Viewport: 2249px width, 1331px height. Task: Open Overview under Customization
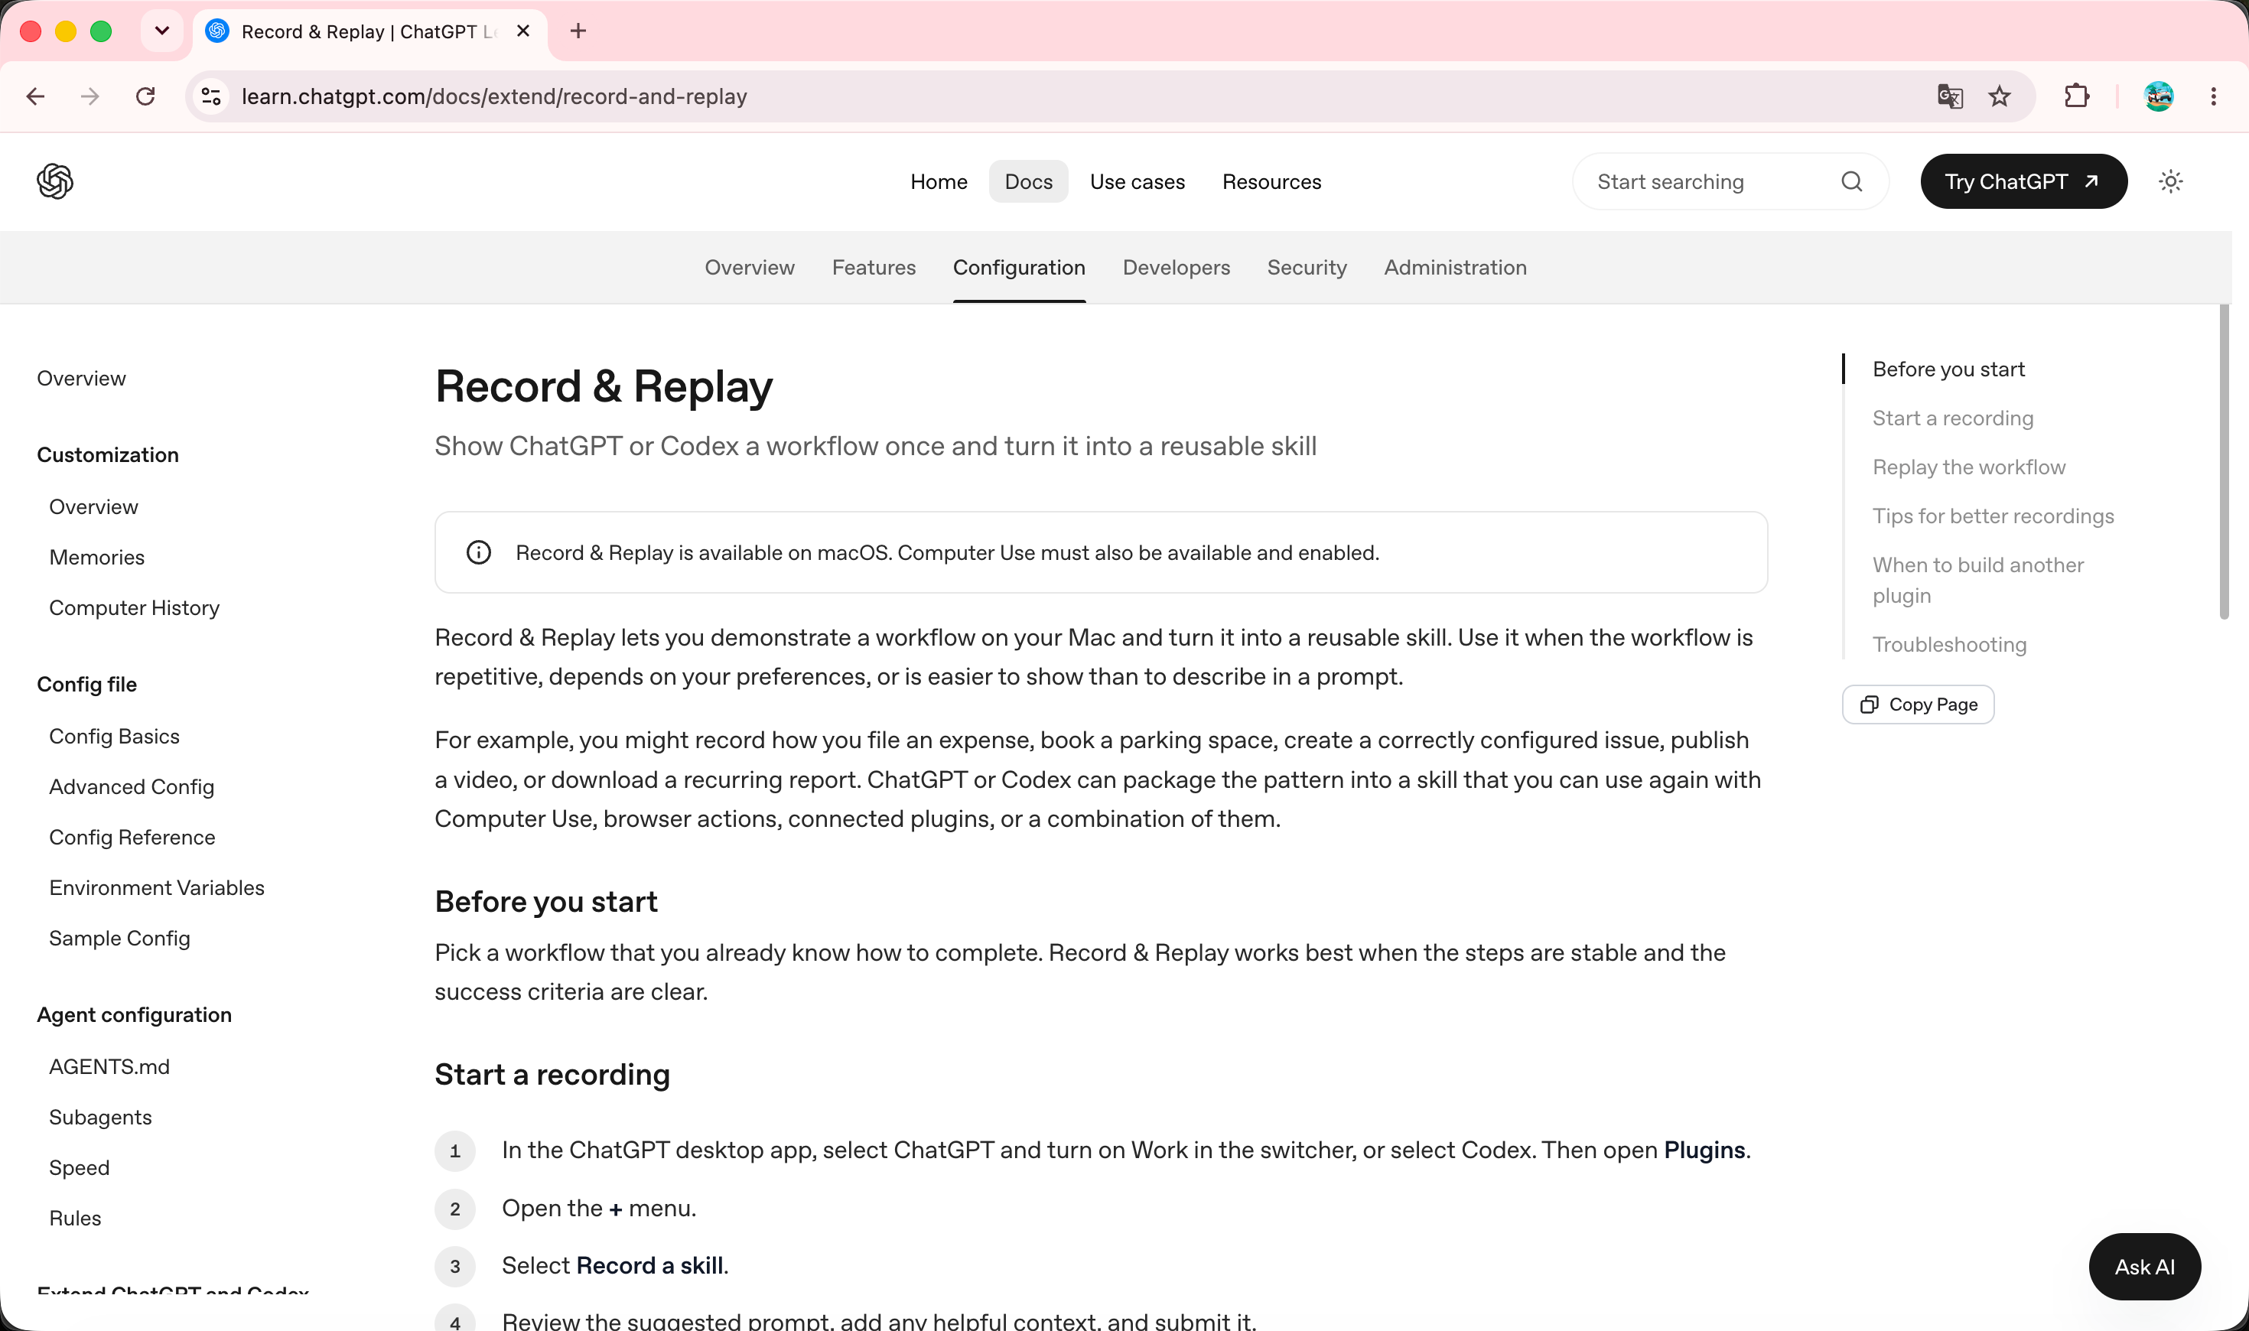[93, 506]
